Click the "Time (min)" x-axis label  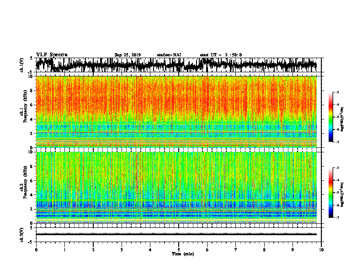tap(183, 254)
